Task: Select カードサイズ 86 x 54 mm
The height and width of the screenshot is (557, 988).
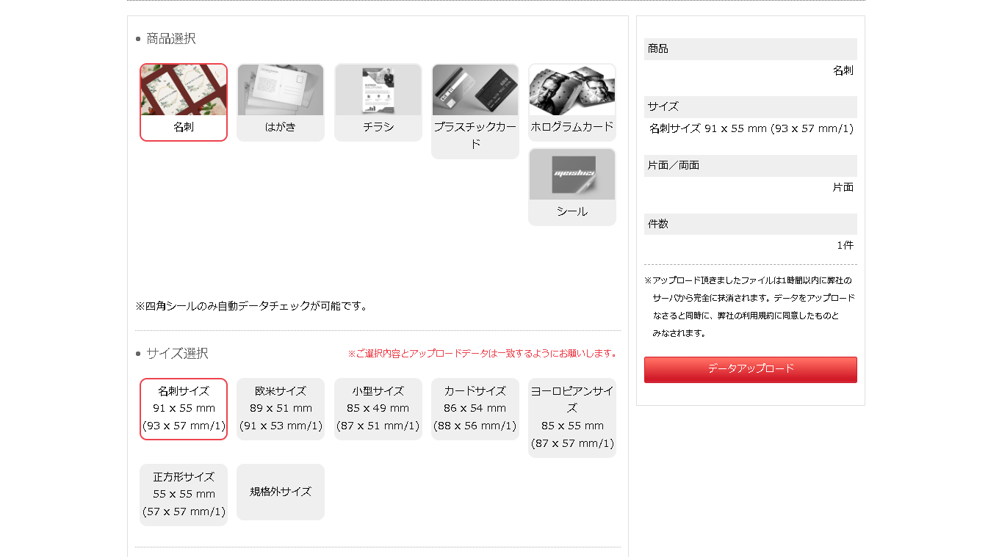Action: pyautogui.click(x=475, y=409)
